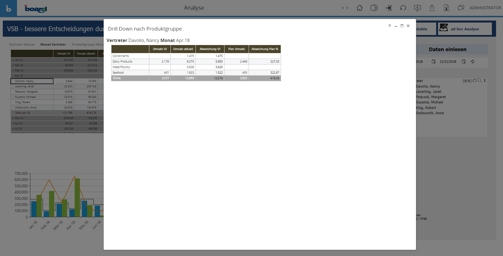Pin the Drill Down dialog

[390, 26]
